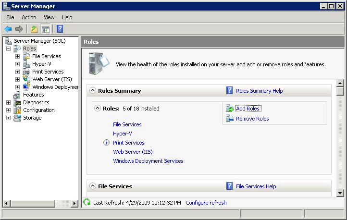Expand the Configuration tree node
Screen dimensions: 347x220
click(x=8, y=110)
